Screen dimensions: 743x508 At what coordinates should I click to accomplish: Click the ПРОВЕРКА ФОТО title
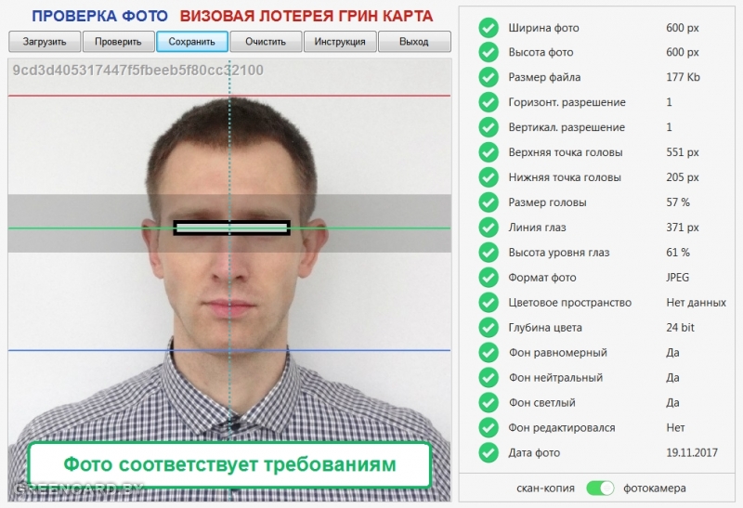pos(99,16)
